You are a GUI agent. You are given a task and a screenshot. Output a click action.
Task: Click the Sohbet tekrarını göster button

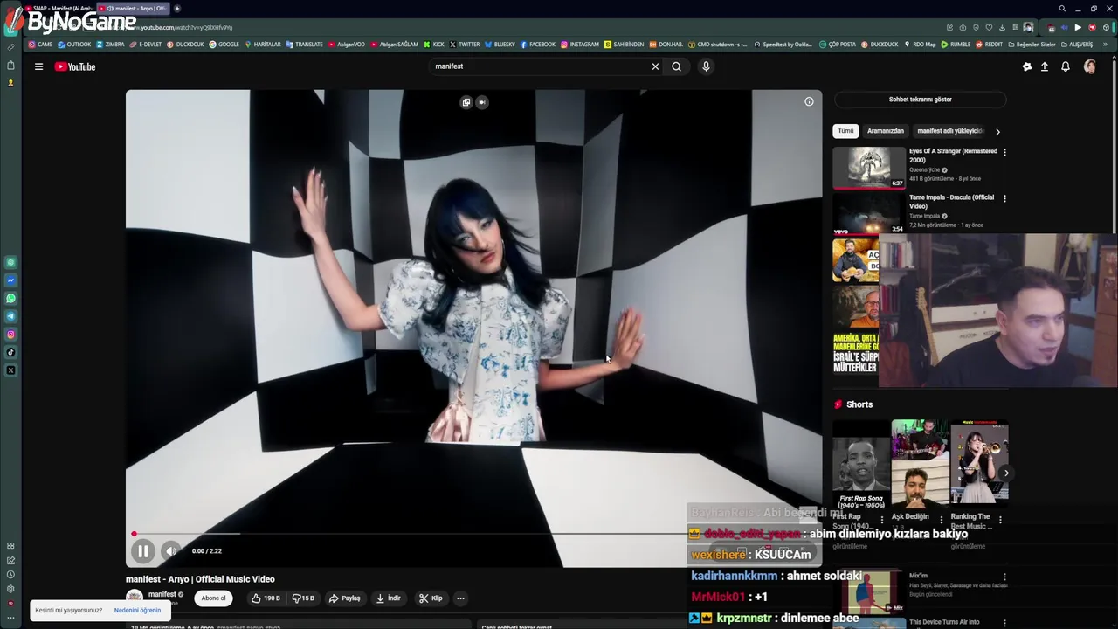(x=920, y=100)
